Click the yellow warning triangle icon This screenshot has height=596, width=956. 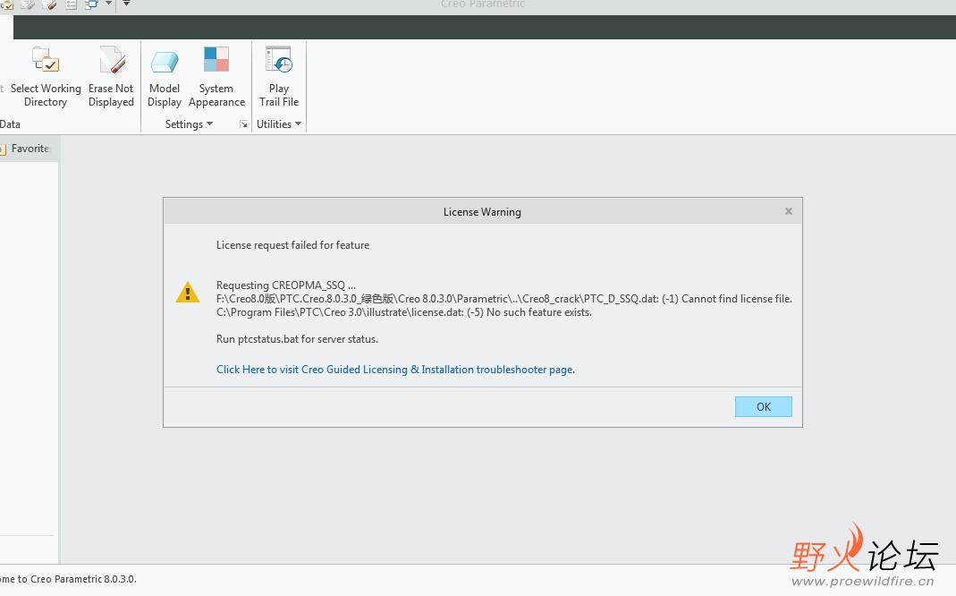[188, 293]
